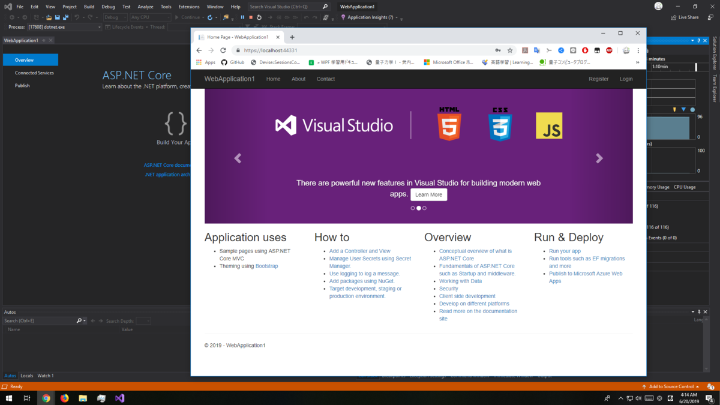Expand the Continue button dropdown arrow
Viewport: 720px width, 405px height.
tap(203, 18)
